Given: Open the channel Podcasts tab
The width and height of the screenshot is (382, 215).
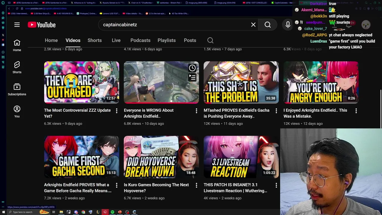Looking at the screenshot, I should coord(140,40).
